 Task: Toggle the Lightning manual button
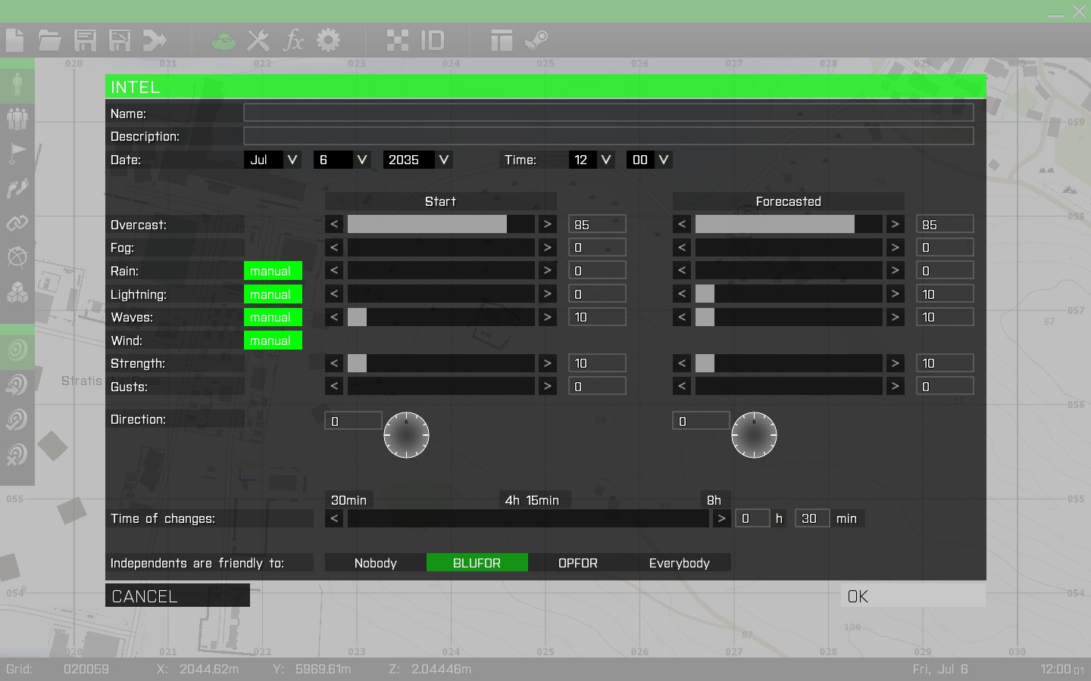(273, 294)
